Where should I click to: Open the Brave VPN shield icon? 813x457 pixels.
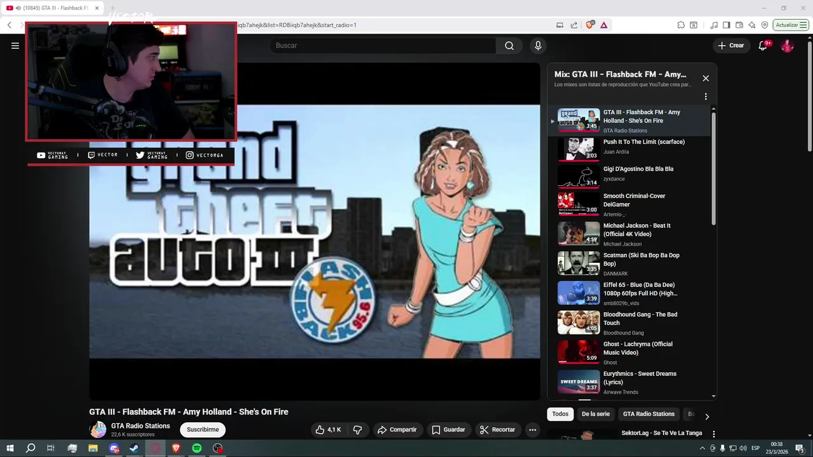765,25
